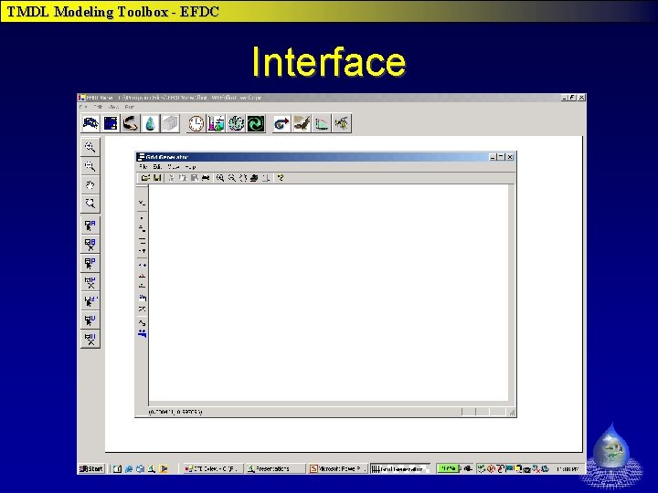658x493 pixels.
Task: Switch to Presentations taskbar button
Action: click(275, 468)
